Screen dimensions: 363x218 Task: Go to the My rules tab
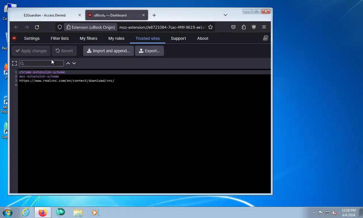pos(116,38)
